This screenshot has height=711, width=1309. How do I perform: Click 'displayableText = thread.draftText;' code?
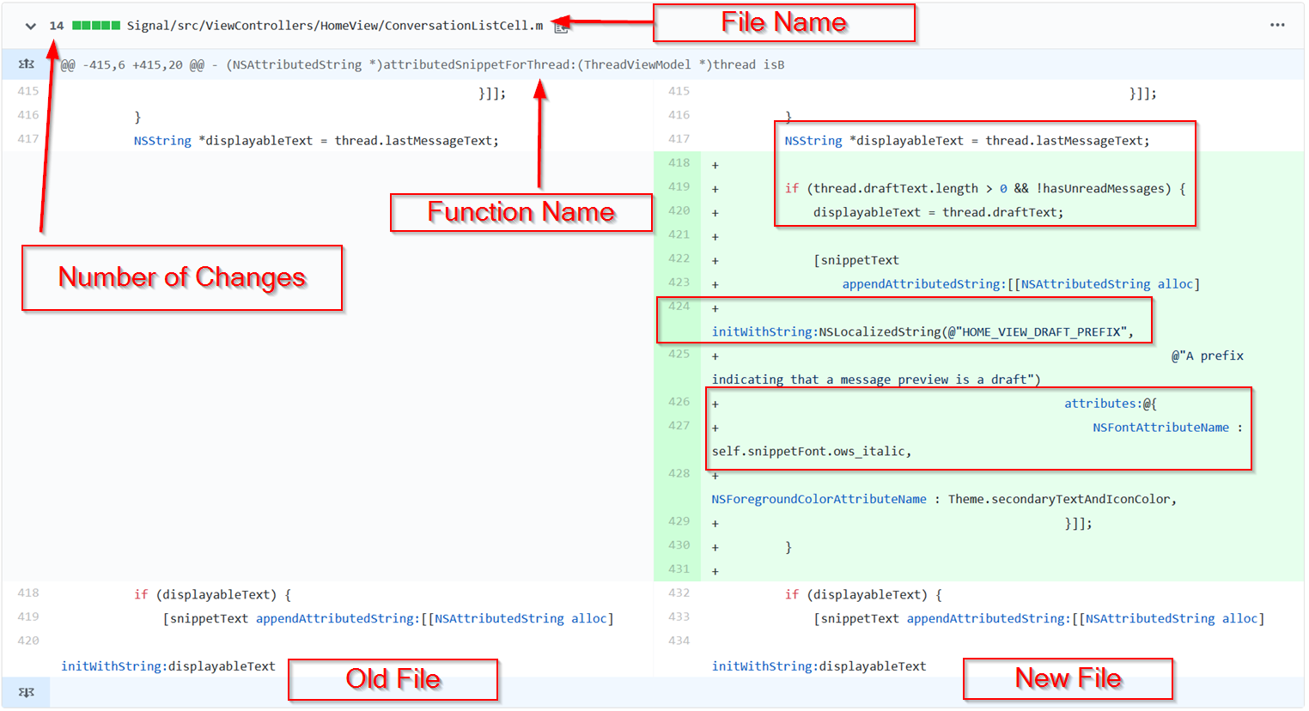[x=939, y=213]
